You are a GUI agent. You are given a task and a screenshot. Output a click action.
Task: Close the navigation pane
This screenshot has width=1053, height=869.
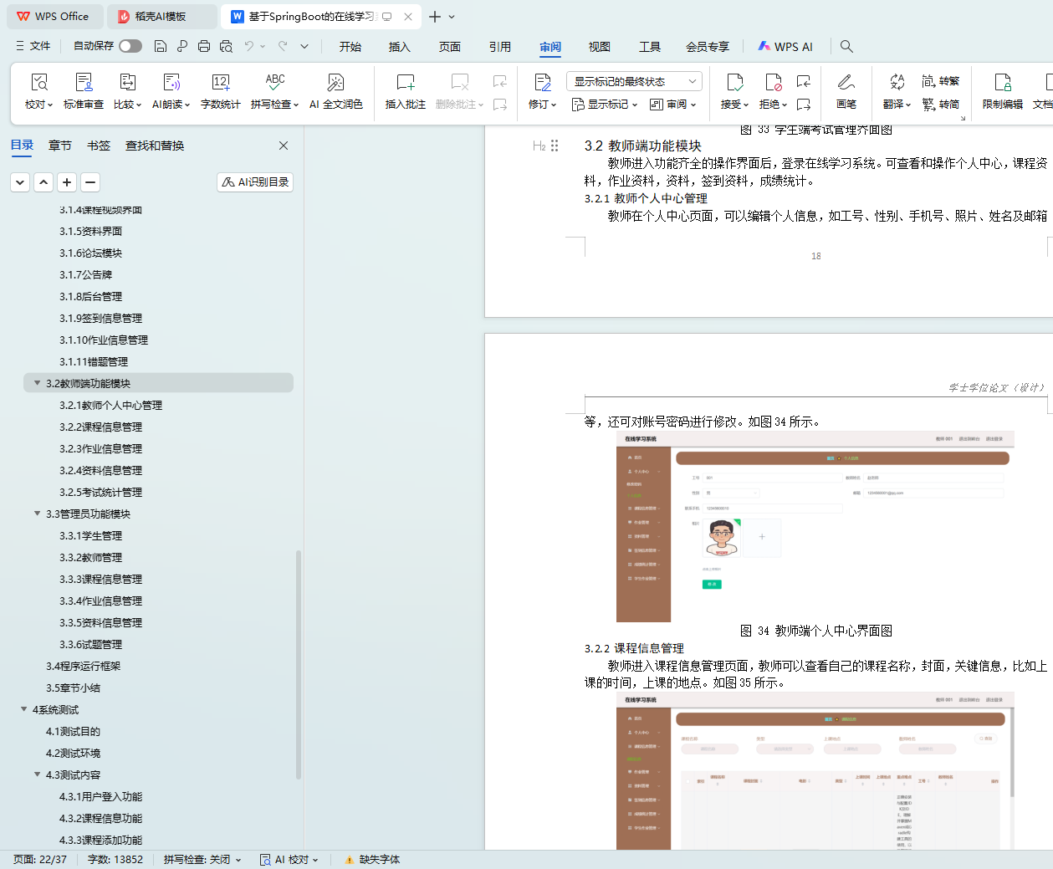pyautogui.click(x=284, y=146)
